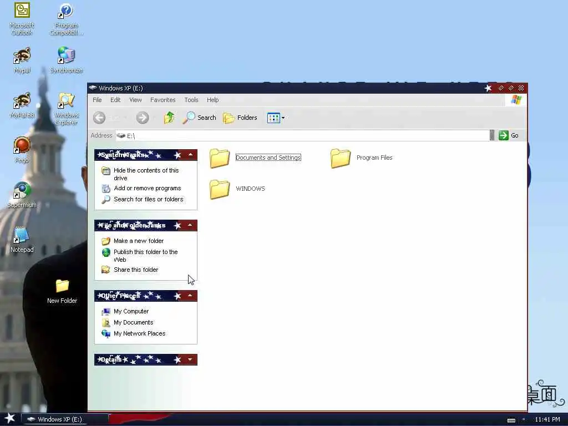568x426 pixels.
Task: Select the Mypal desktop icon
Action: [22, 60]
